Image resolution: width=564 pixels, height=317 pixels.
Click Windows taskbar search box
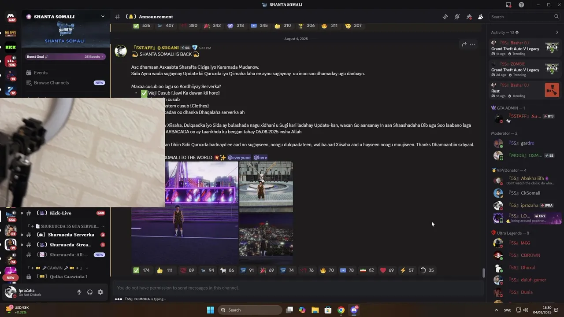tap(250, 310)
